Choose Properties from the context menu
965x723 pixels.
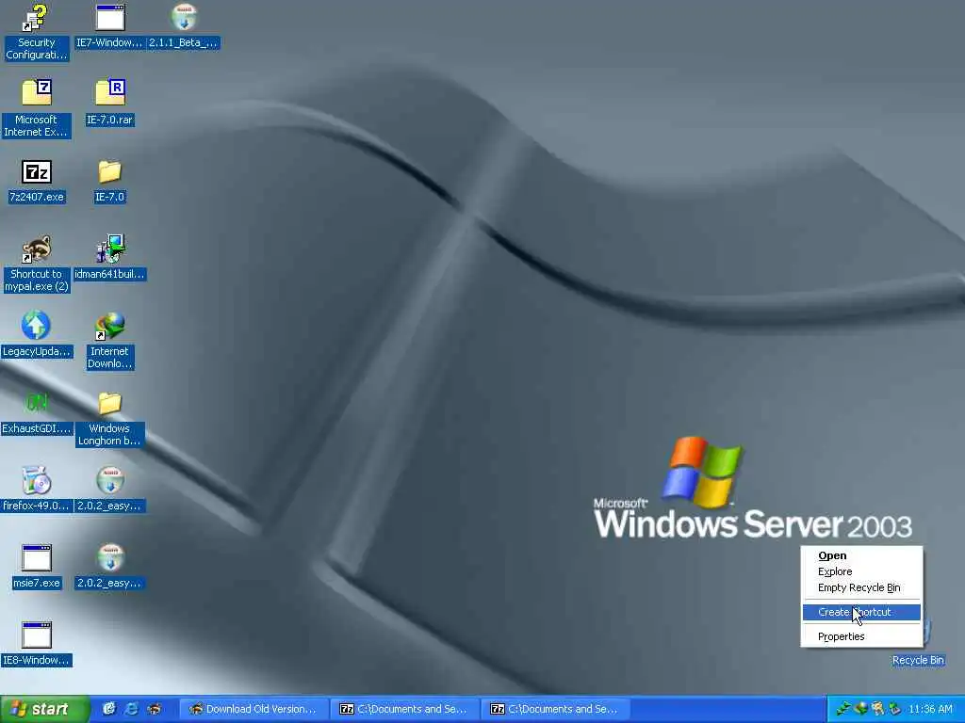pyautogui.click(x=861, y=636)
